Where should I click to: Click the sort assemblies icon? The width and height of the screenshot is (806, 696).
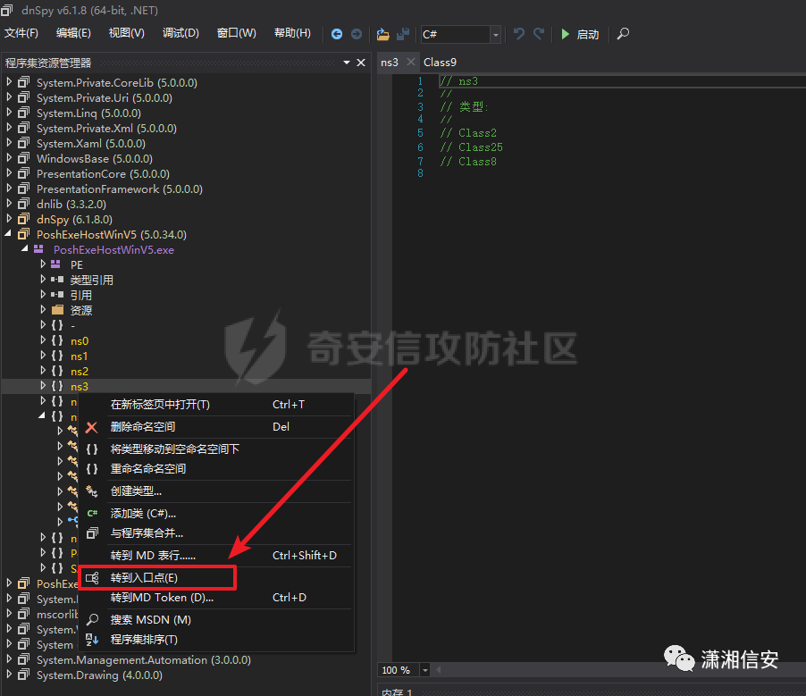92,640
